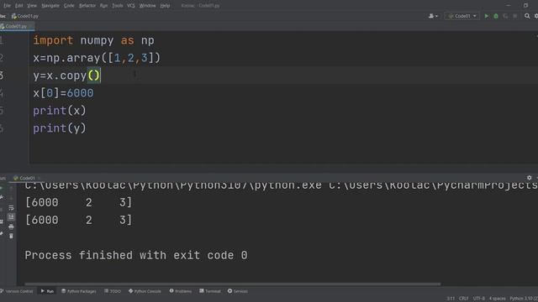
Task: Click the run with coverage icon
Action: (x=505, y=16)
